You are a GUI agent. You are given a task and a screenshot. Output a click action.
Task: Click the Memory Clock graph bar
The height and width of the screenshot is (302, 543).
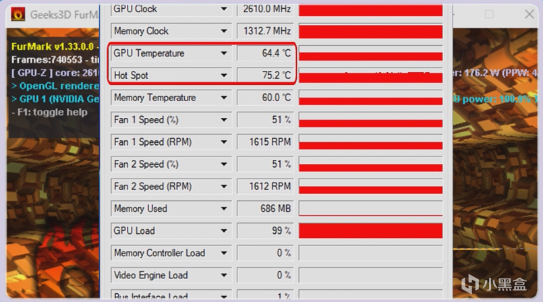point(370,31)
